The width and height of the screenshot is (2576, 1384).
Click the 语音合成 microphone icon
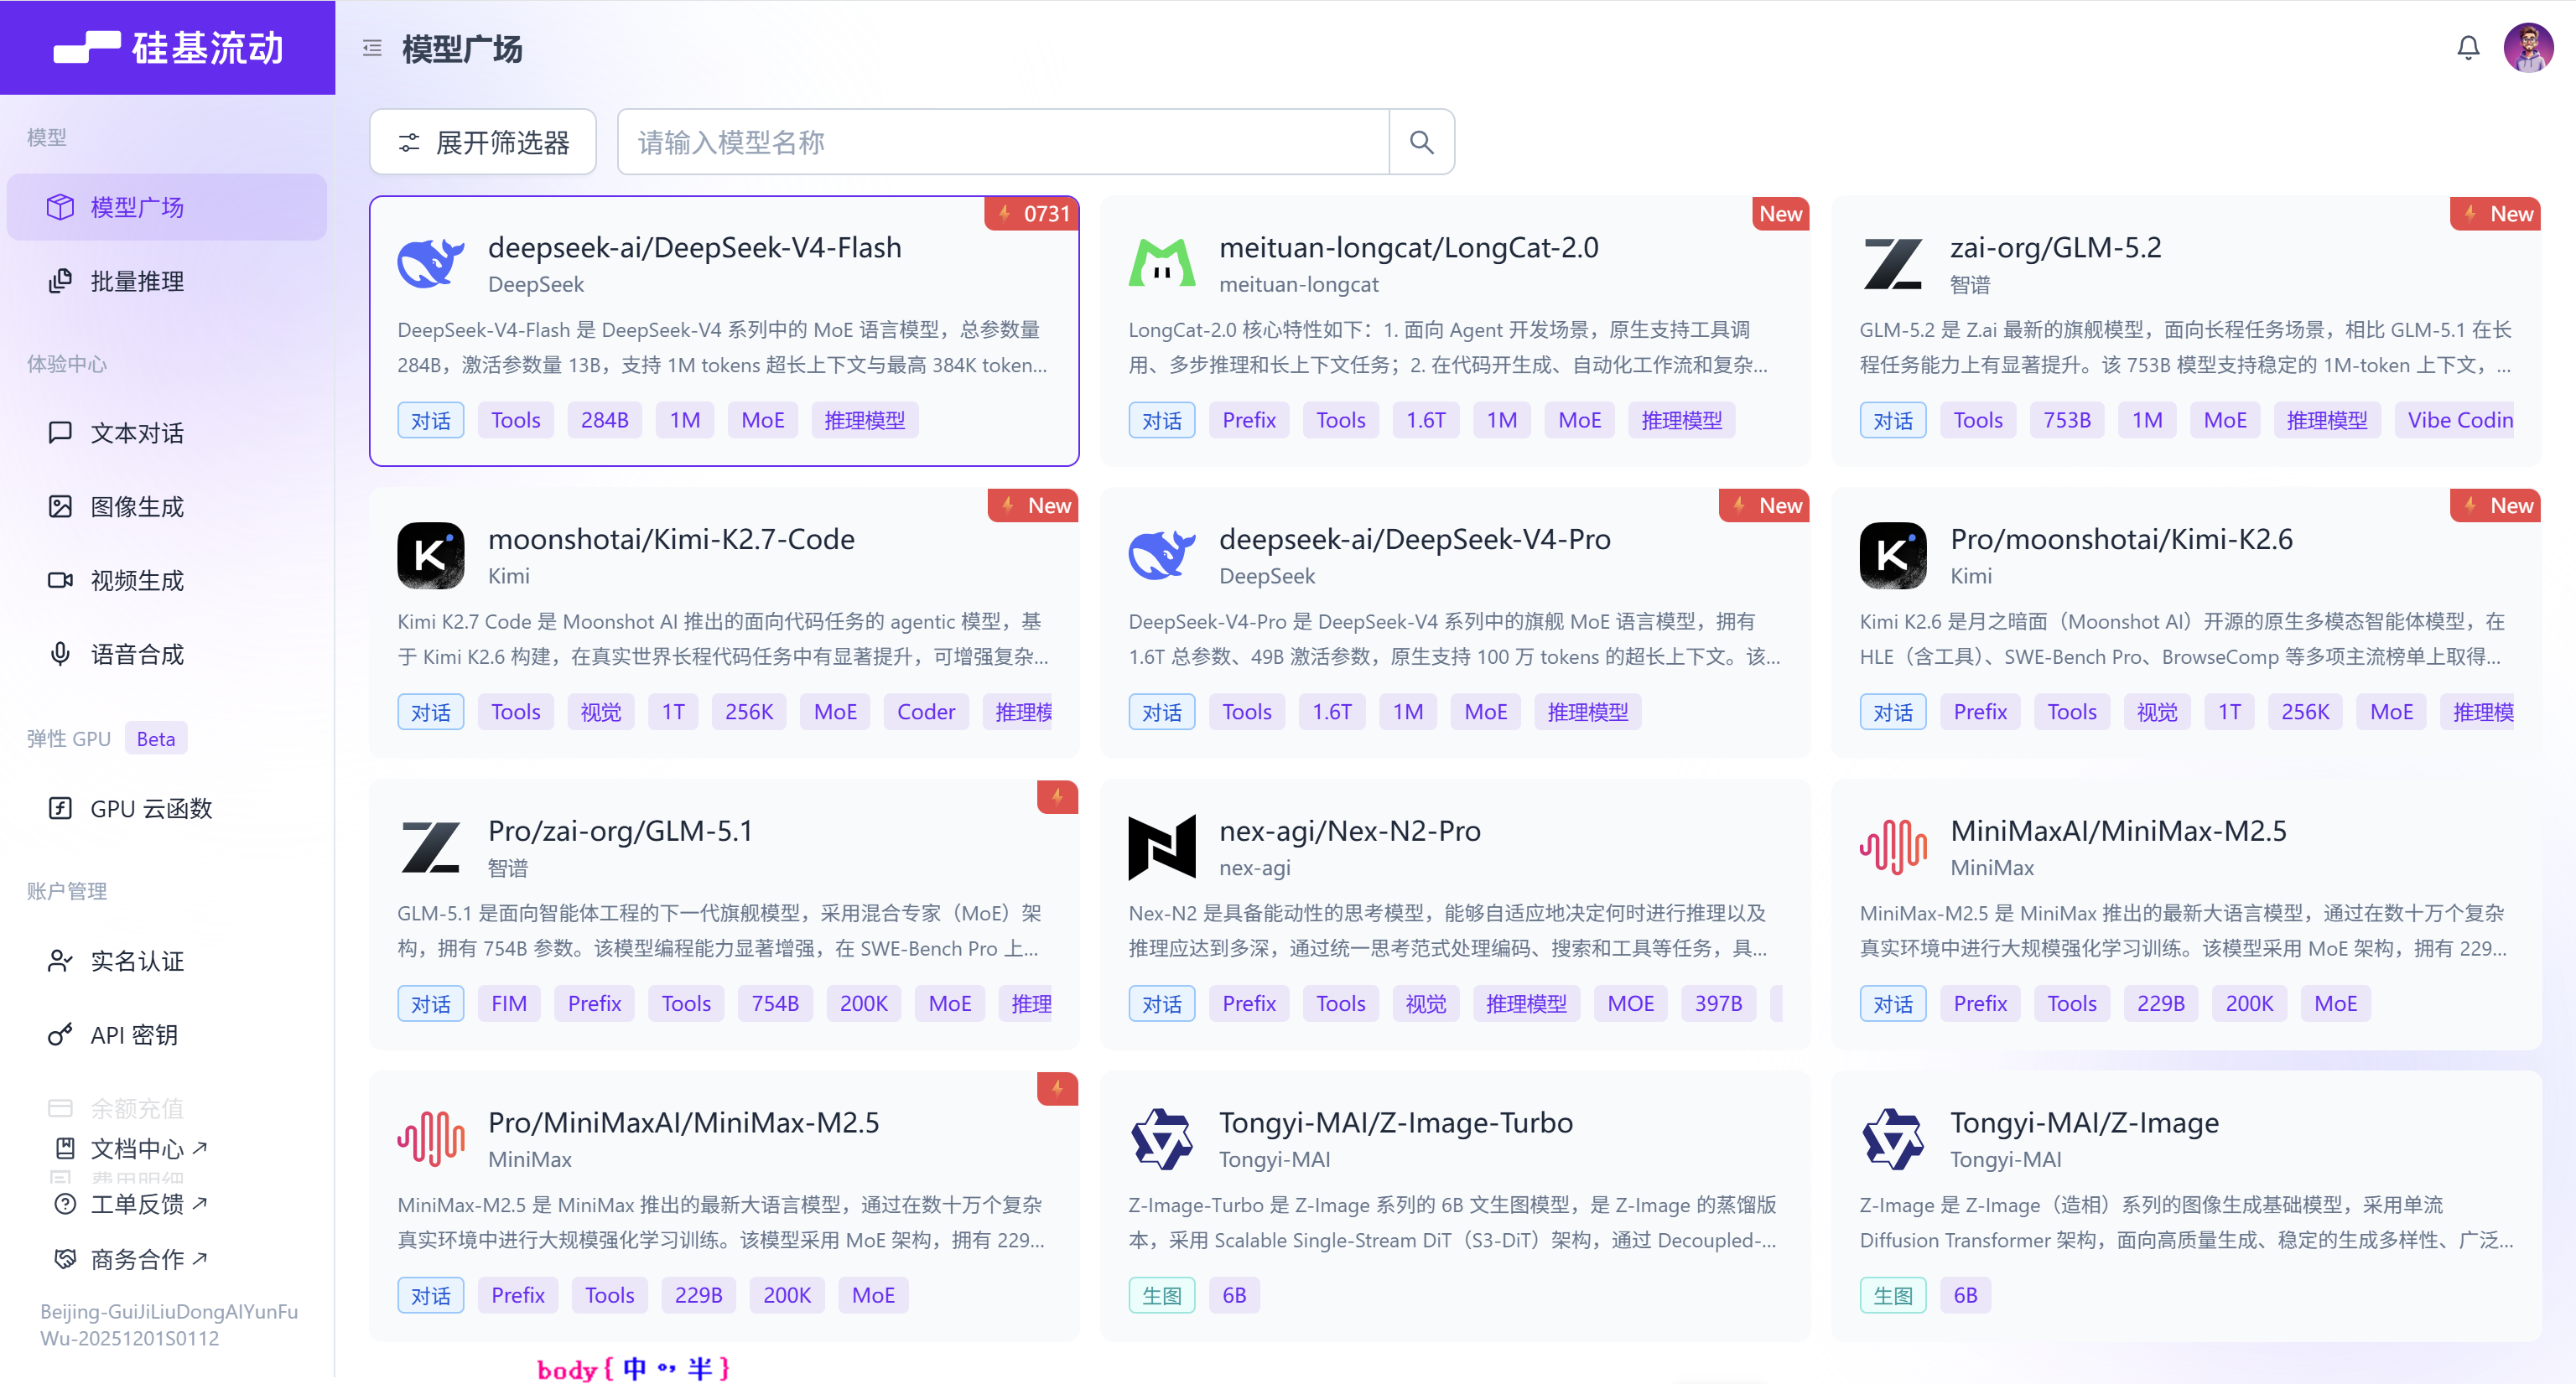pyautogui.click(x=60, y=654)
